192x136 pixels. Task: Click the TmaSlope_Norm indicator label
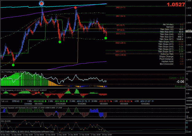coord(13,72)
